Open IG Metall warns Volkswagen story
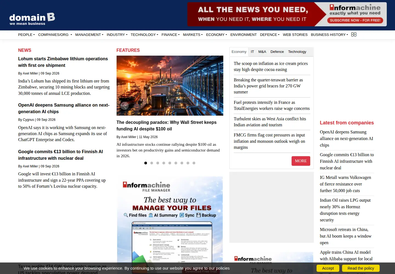This screenshot has height=274, width=395. [345, 184]
